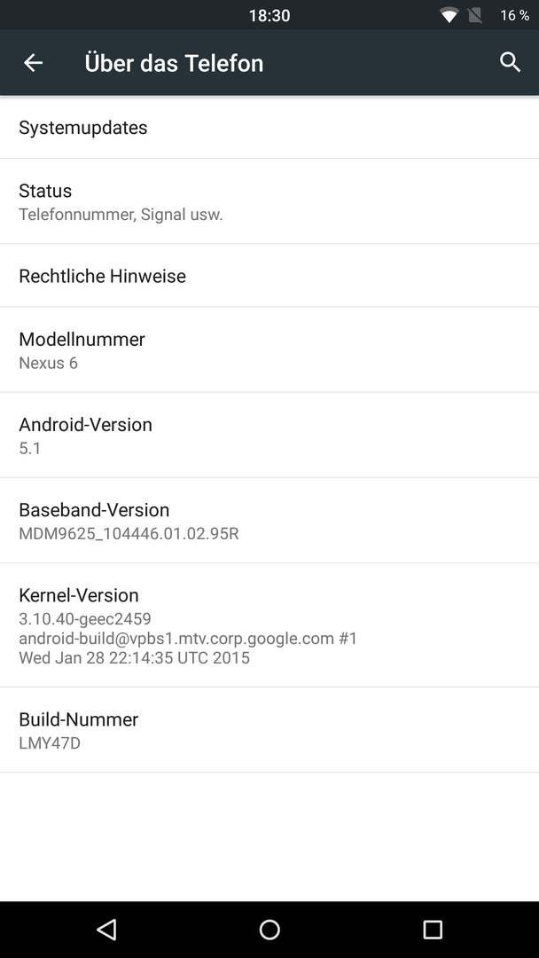The width and height of the screenshot is (539, 958).
Task: Tap the Android back navigation triangle
Action: point(106,930)
